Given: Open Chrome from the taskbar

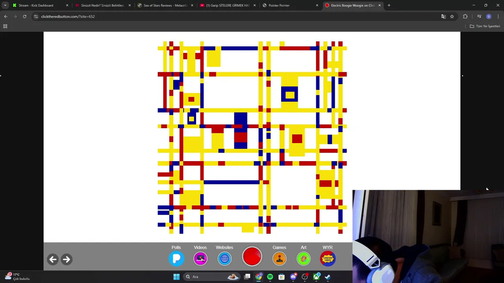Looking at the screenshot, I should (x=259, y=277).
